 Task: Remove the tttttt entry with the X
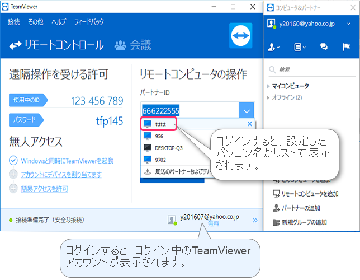[250, 124]
